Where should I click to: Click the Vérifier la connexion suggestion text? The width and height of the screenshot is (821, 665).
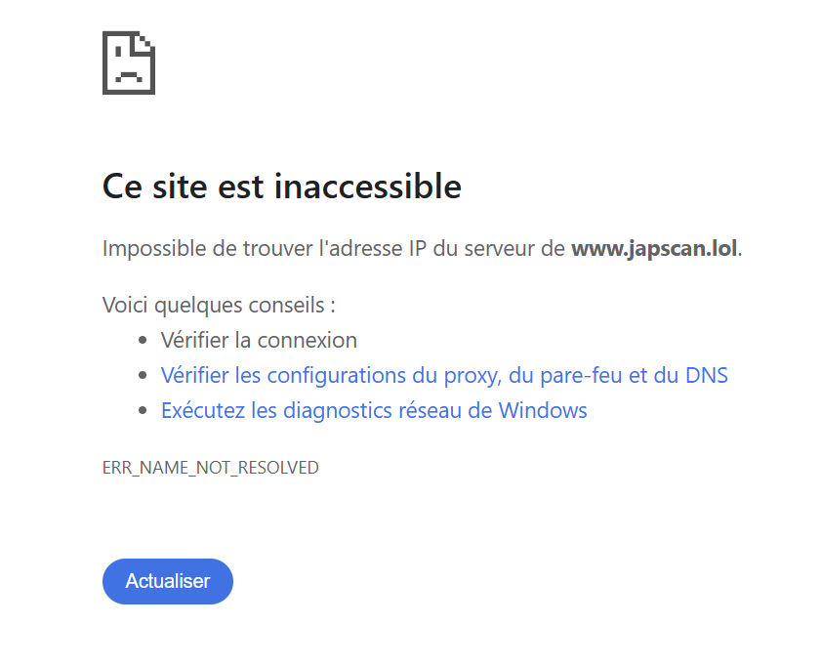(259, 341)
